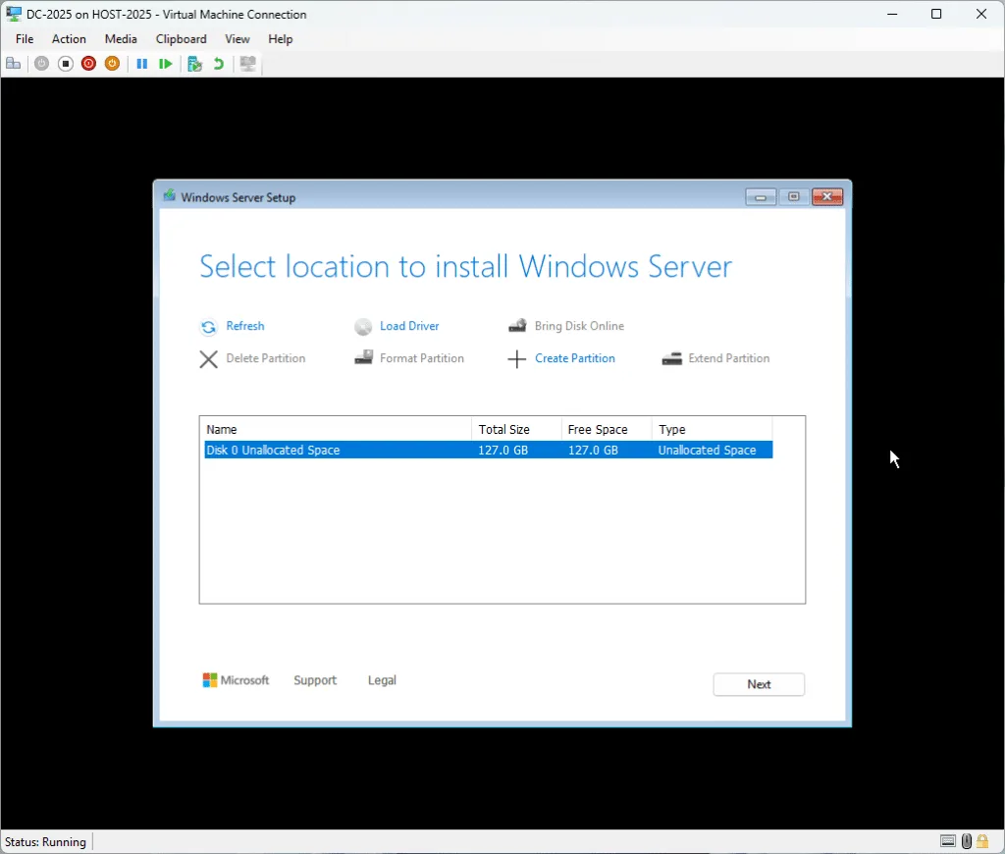Click Bring Disk Online label
This screenshot has height=854, width=1005.
[x=579, y=326]
